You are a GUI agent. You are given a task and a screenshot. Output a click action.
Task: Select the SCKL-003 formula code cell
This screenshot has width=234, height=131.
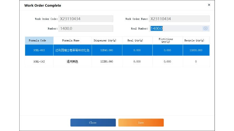pos(39,50)
